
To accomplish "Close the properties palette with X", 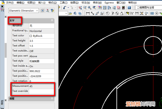I will tap(2, 6).
